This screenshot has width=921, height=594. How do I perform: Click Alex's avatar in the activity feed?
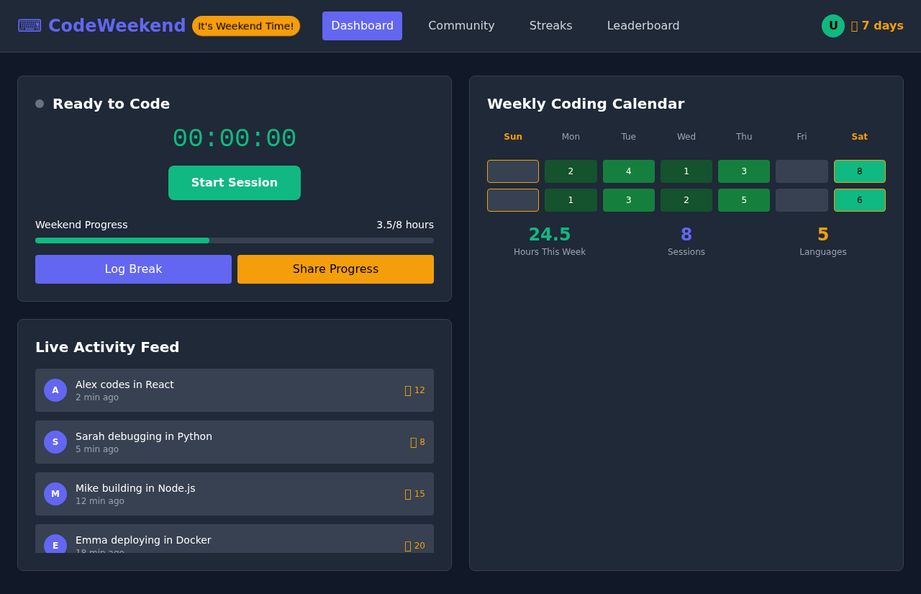[x=55, y=390]
